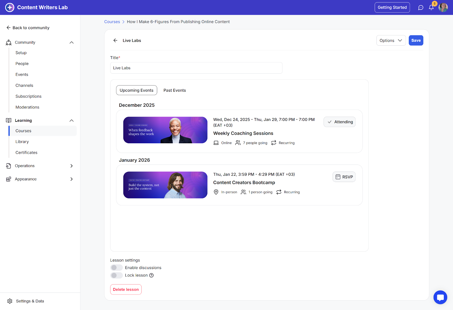Open Subscriptions in the sidebar
Image resolution: width=453 pixels, height=310 pixels.
(x=29, y=96)
